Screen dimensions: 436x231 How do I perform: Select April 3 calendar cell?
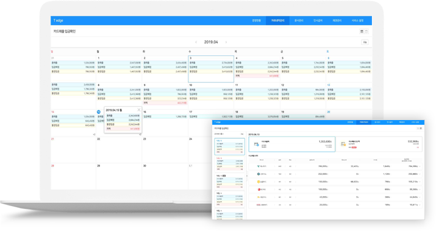tap(211, 69)
